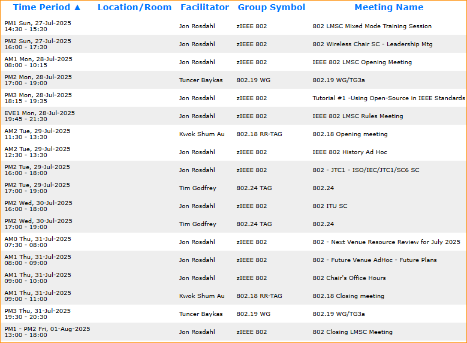Click '802 Closing LMSC Meeting' cell
This screenshot has height=343, width=467.
coord(352,332)
